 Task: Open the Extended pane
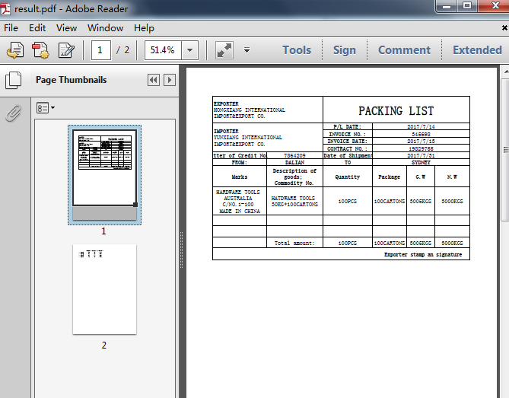click(477, 50)
